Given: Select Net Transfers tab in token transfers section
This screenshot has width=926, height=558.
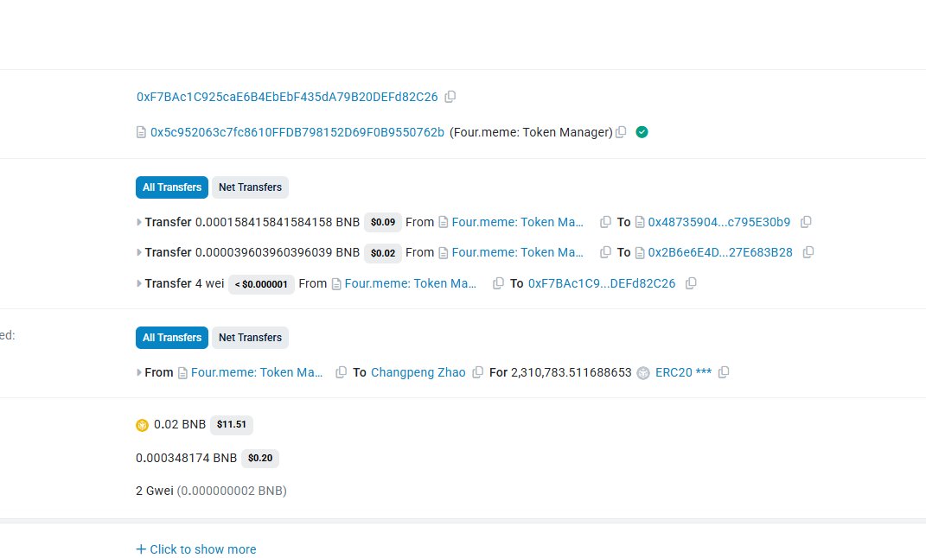Looking at the screenshot, I should [251, 338].
